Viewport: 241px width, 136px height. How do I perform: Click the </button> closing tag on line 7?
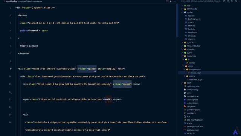click(x=23, y=54)
